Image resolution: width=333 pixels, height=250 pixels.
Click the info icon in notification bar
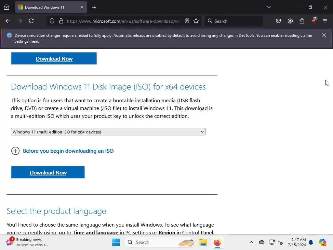click(x=9, y=35)
